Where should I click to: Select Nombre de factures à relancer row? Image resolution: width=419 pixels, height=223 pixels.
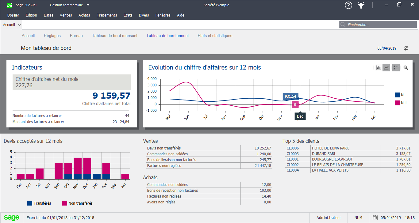pos(71,116)
